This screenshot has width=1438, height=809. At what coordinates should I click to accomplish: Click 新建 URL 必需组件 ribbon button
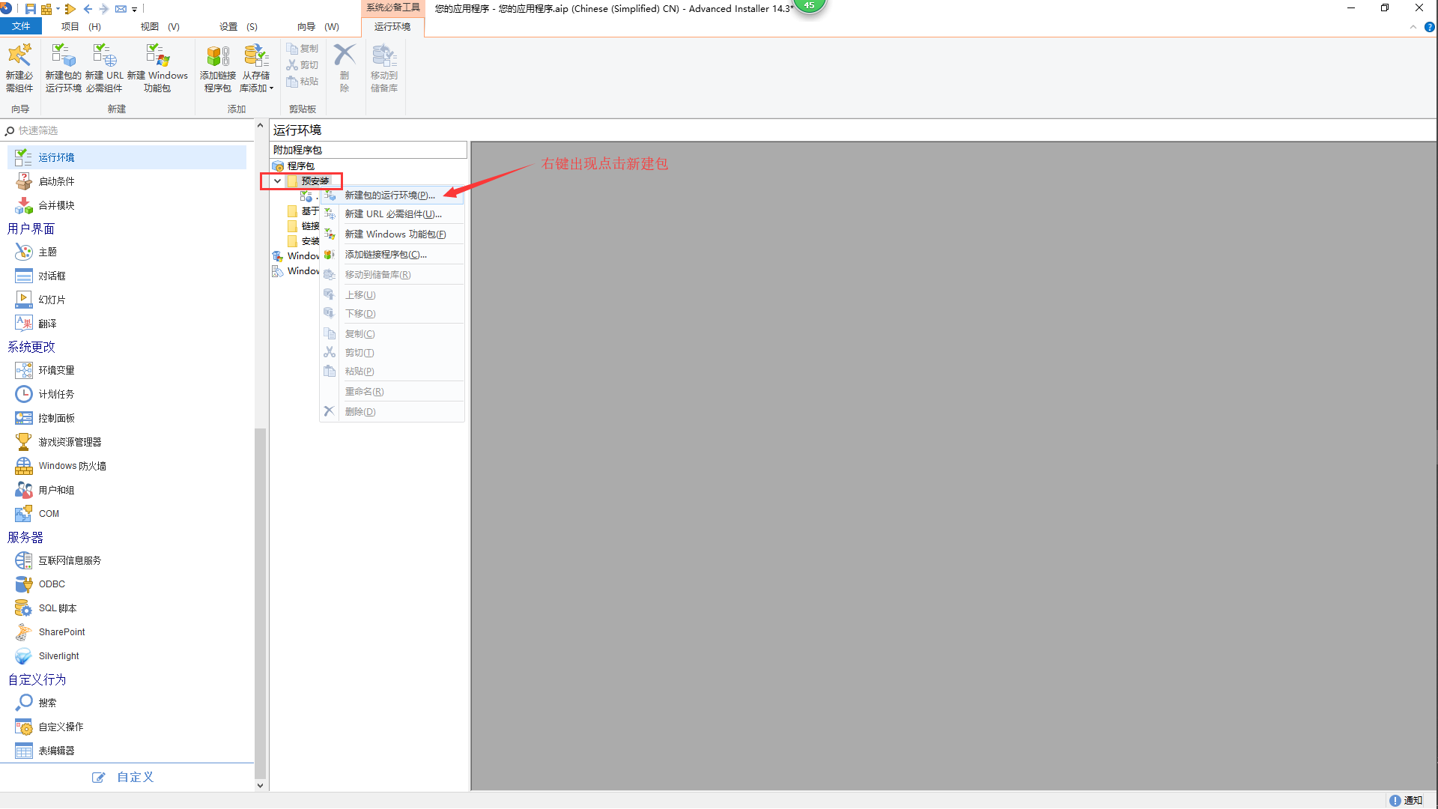pyautogui.click(x=104, y=67)
